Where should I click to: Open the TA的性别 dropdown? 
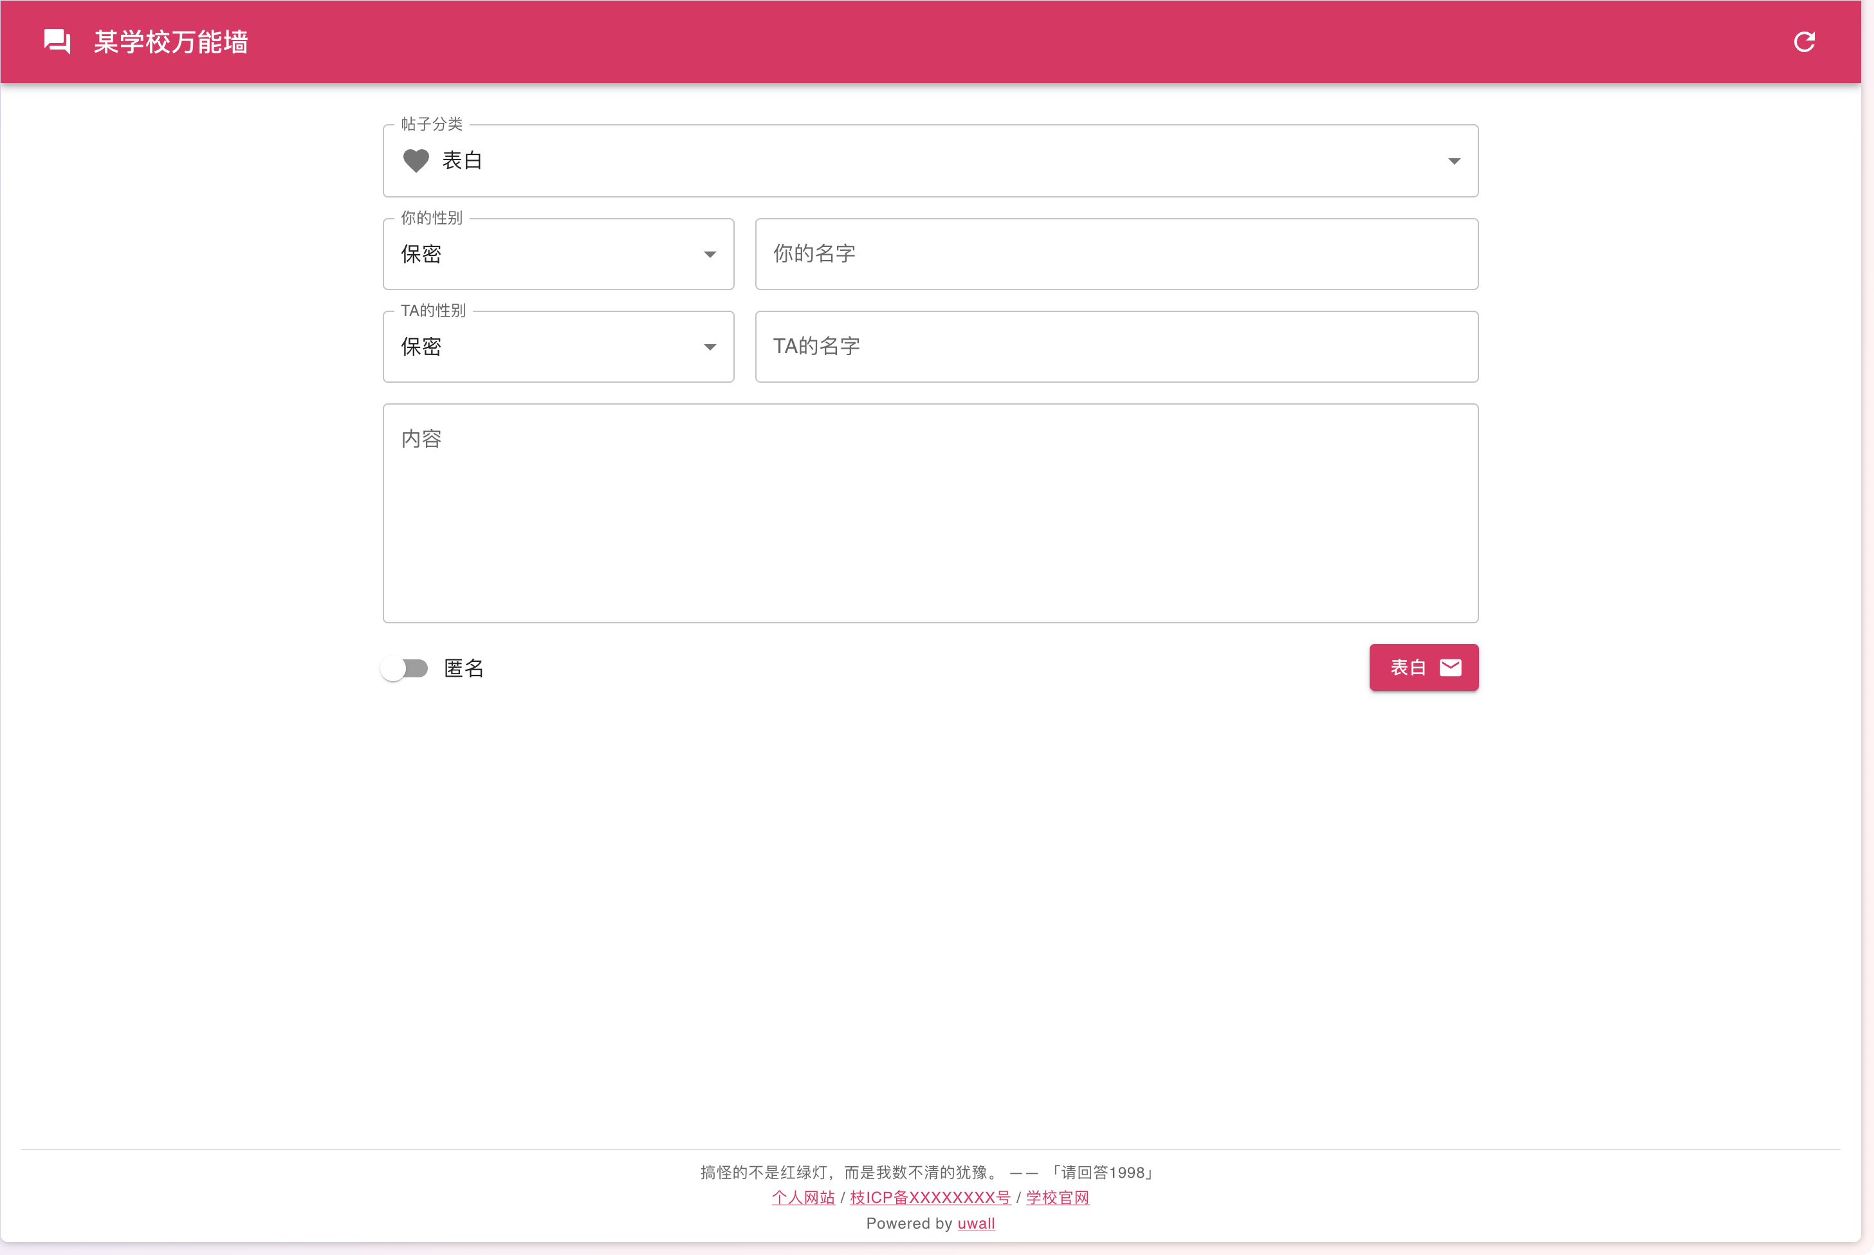(558, 347)
